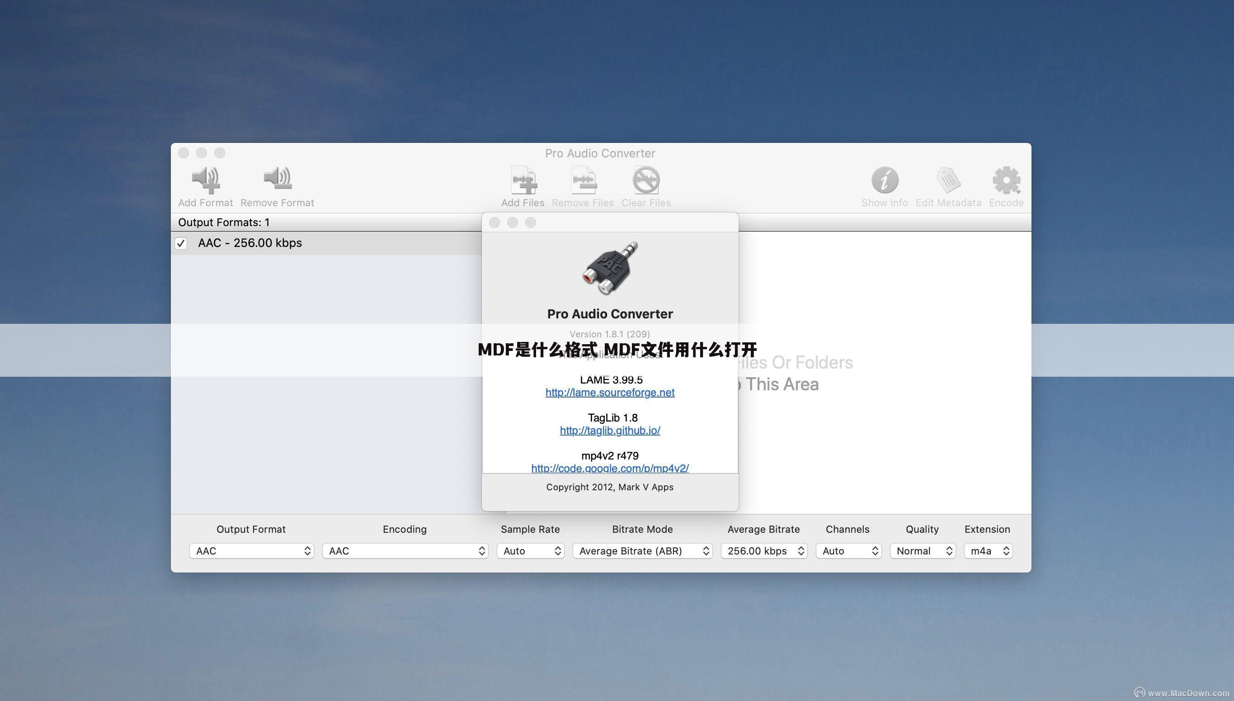Minimize the About window
This screenshot has width=1234, height=701.
(x=513, y=223)
